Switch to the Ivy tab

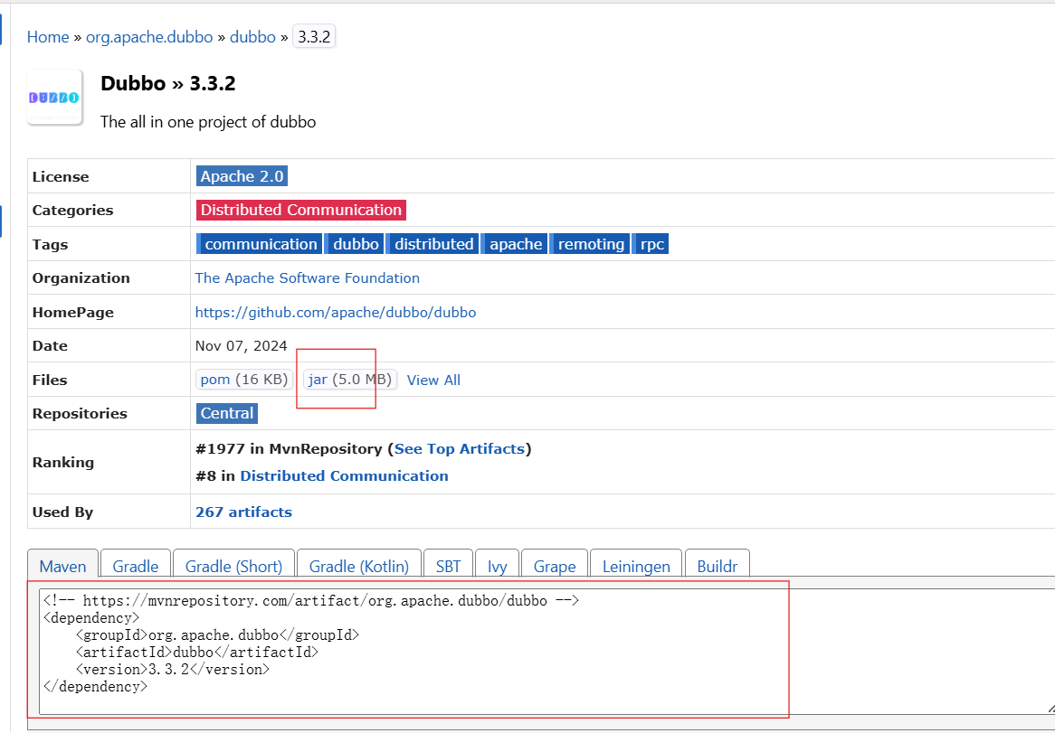(x=498, y=566)
